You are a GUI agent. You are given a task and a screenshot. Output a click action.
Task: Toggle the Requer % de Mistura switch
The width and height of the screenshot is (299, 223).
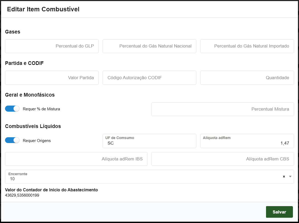click(x=12, y=109)
